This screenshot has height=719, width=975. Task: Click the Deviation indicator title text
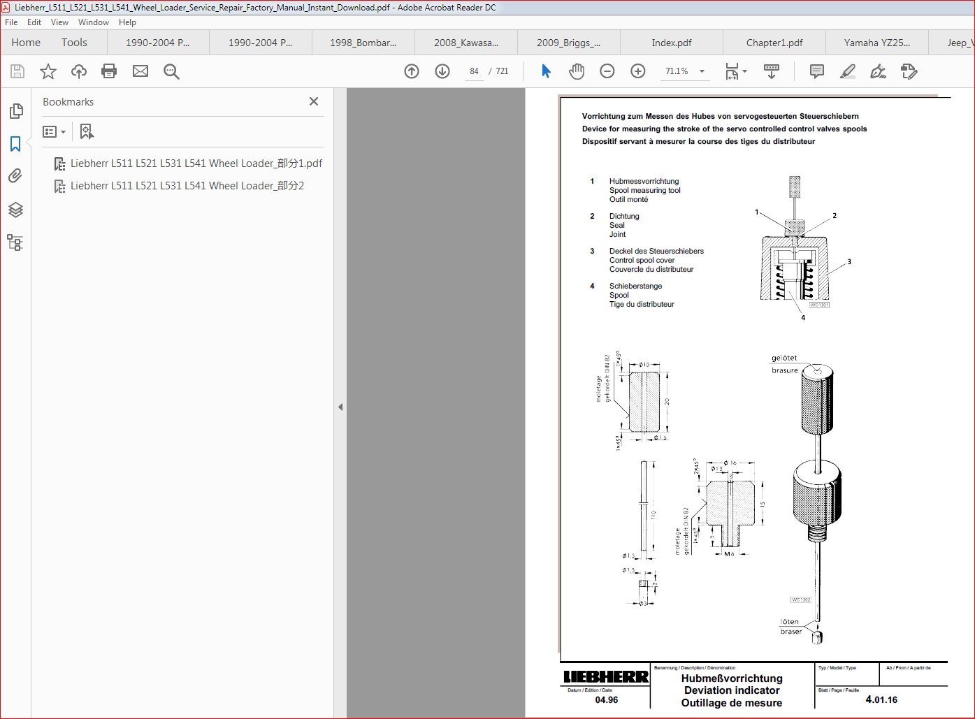[732, 690]
